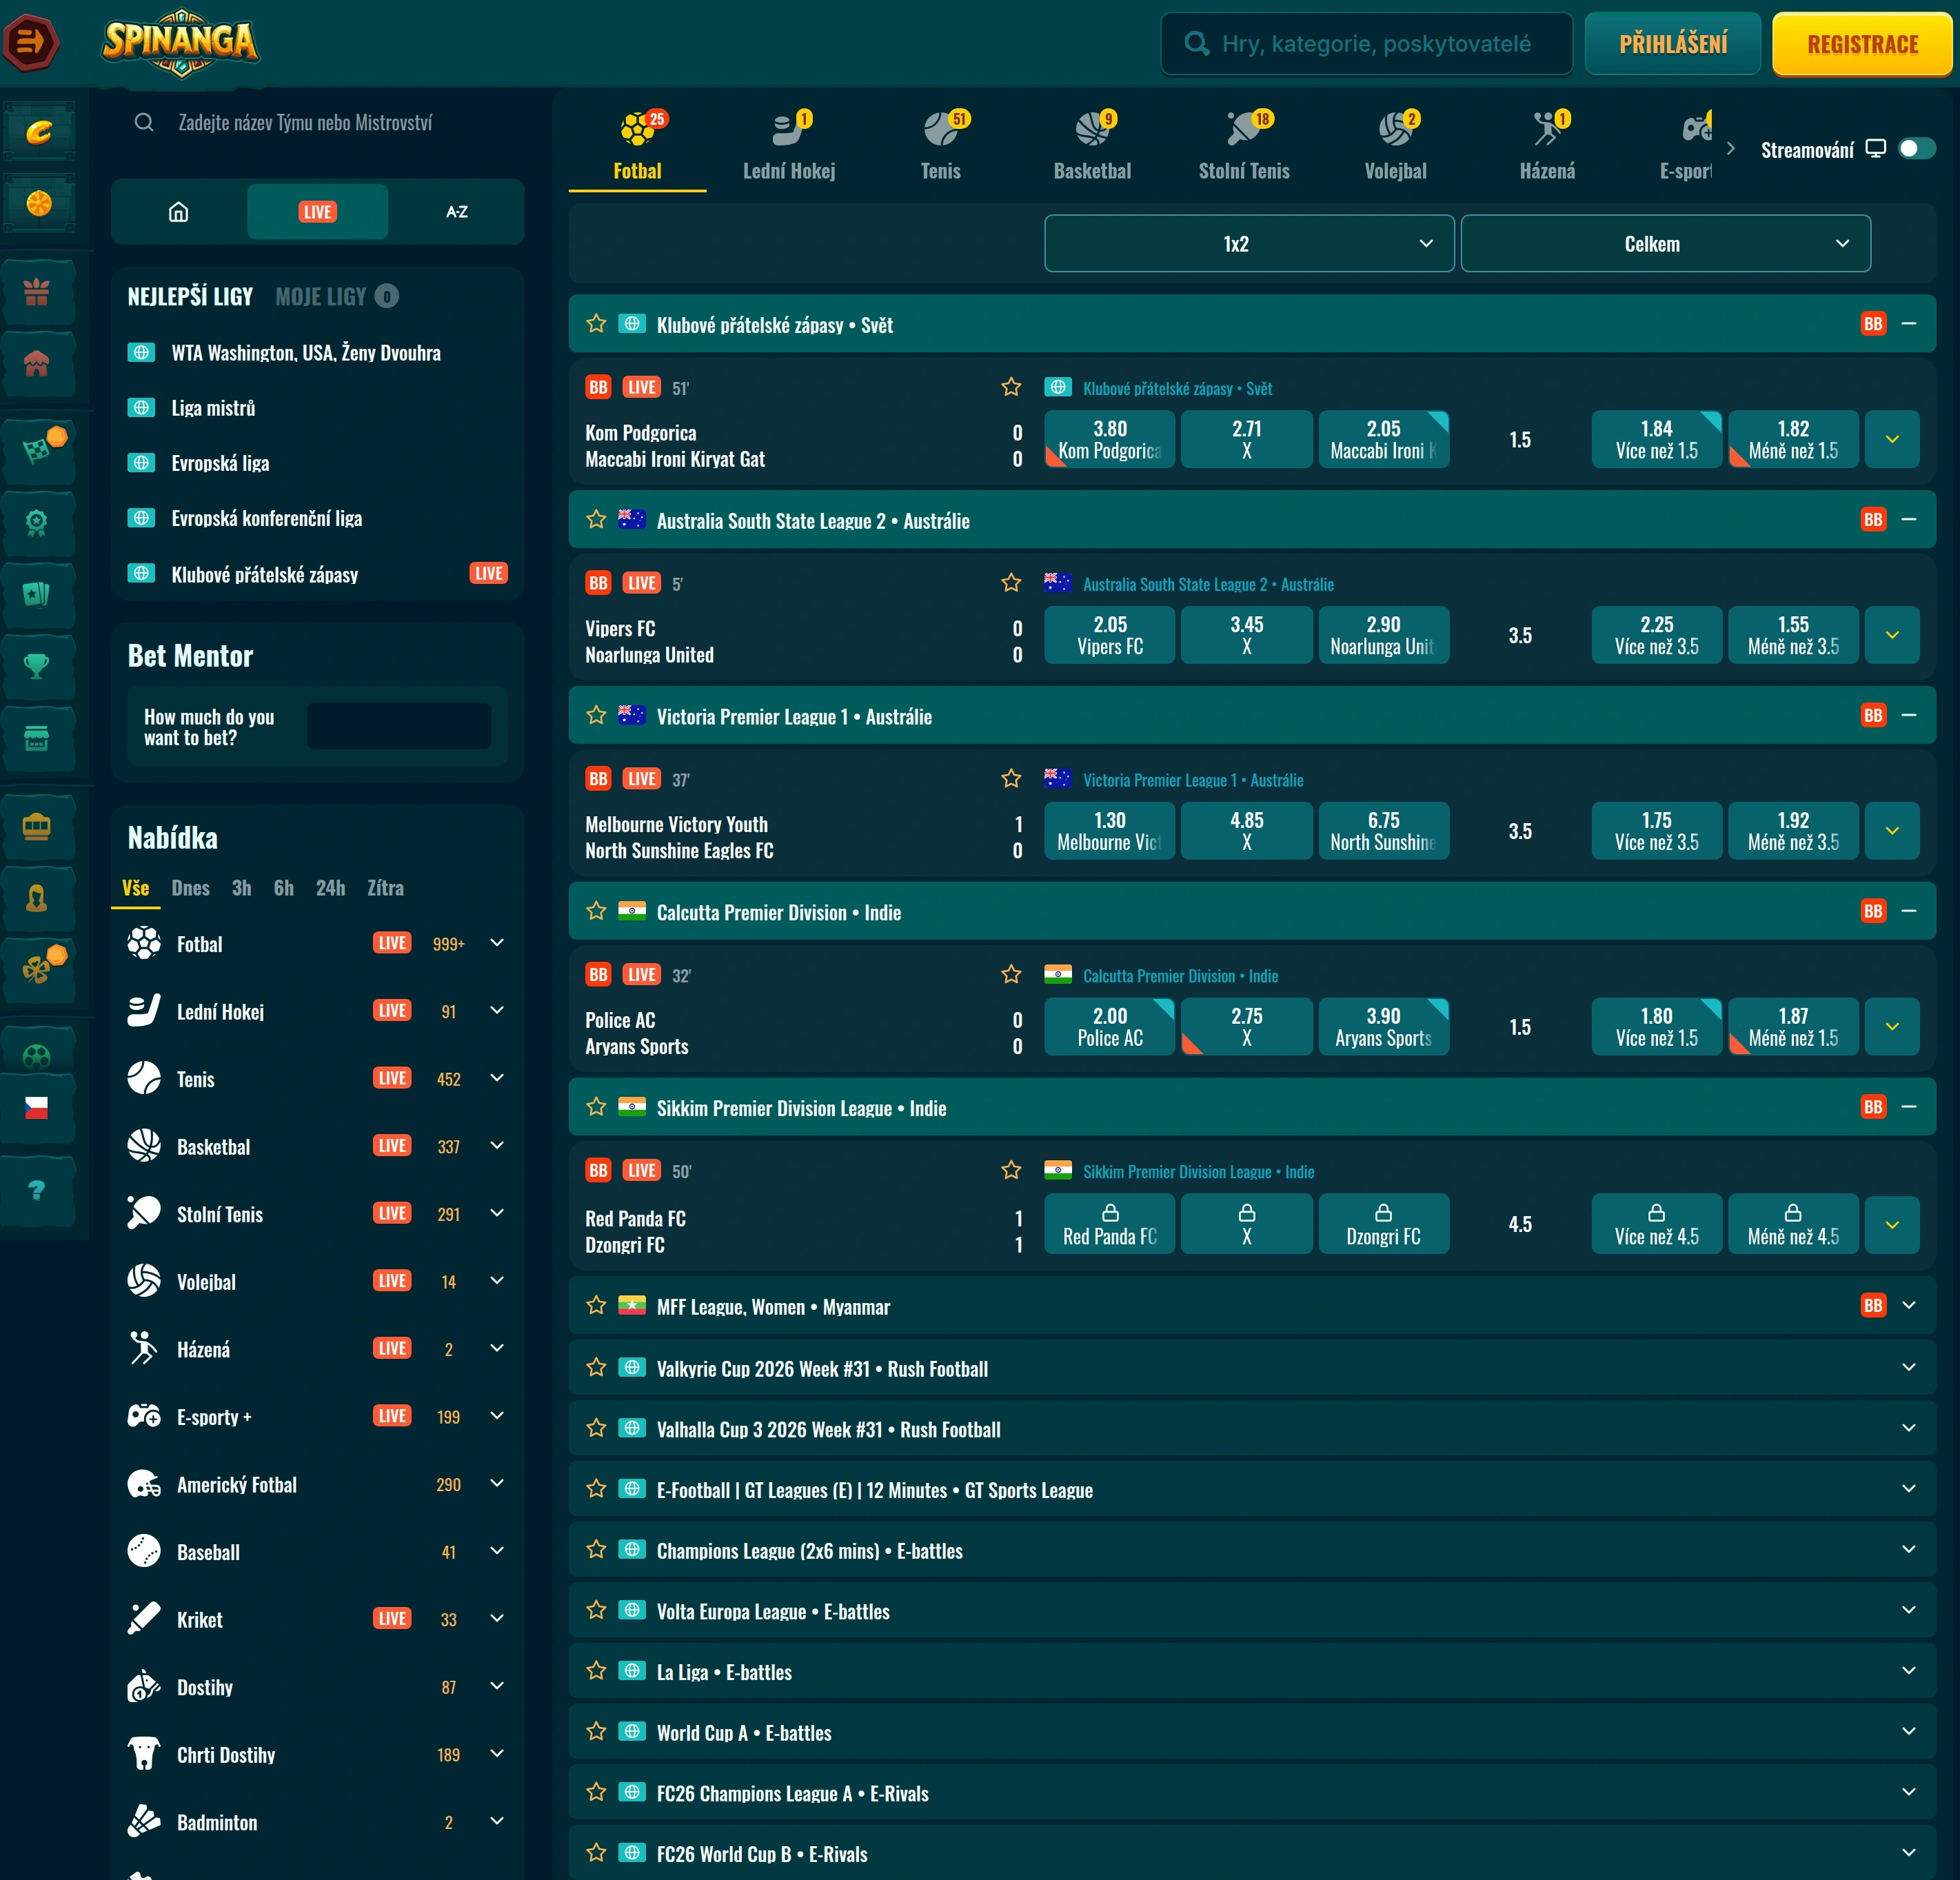
Task: Open Evropská konferenční liga link
Action: pos(266,518)
